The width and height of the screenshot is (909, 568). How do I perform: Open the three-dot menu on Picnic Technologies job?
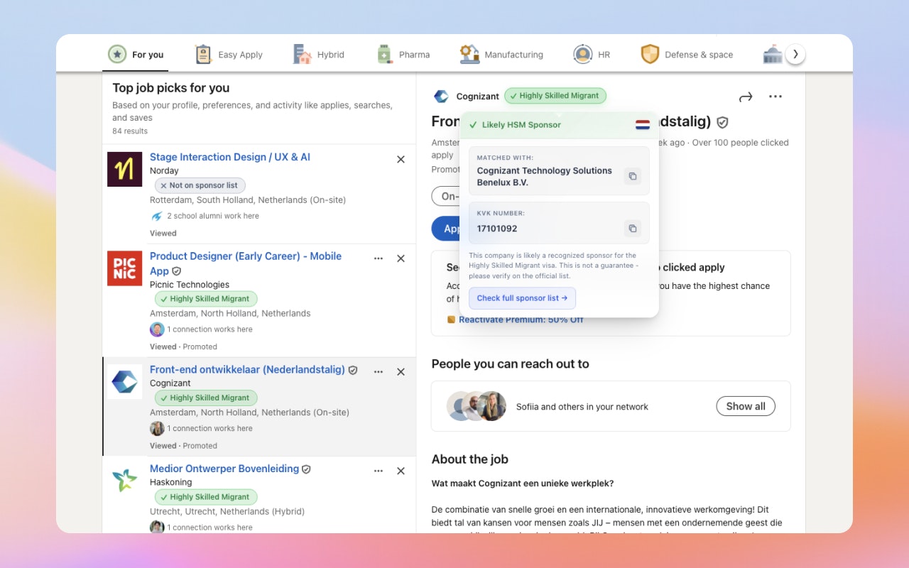tap(379, 258)
